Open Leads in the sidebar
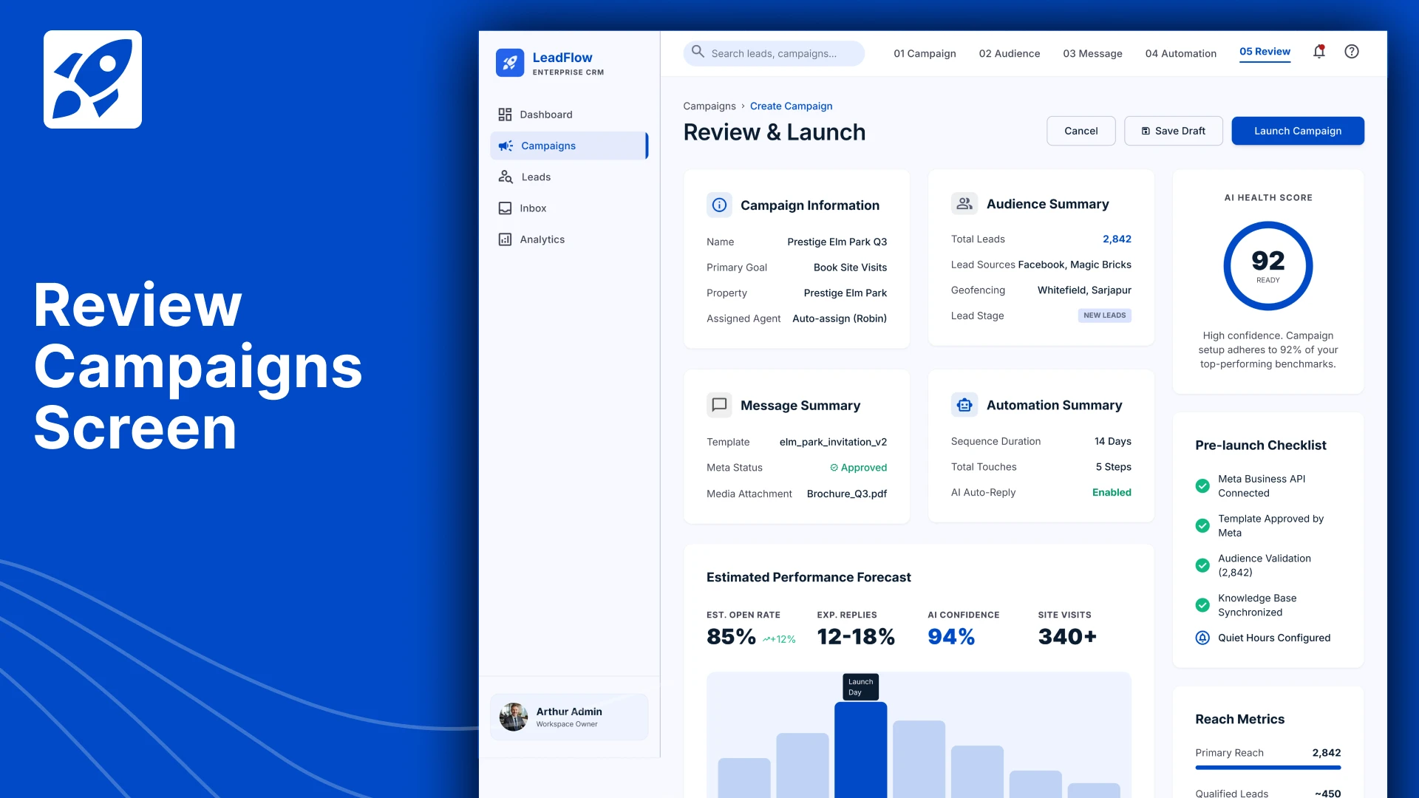The height and width of the screenshot is (798, 1419). point(569,177)
